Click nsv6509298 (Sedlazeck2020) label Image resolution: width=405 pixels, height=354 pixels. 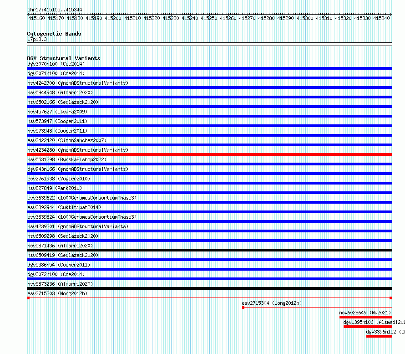[63, 236]
